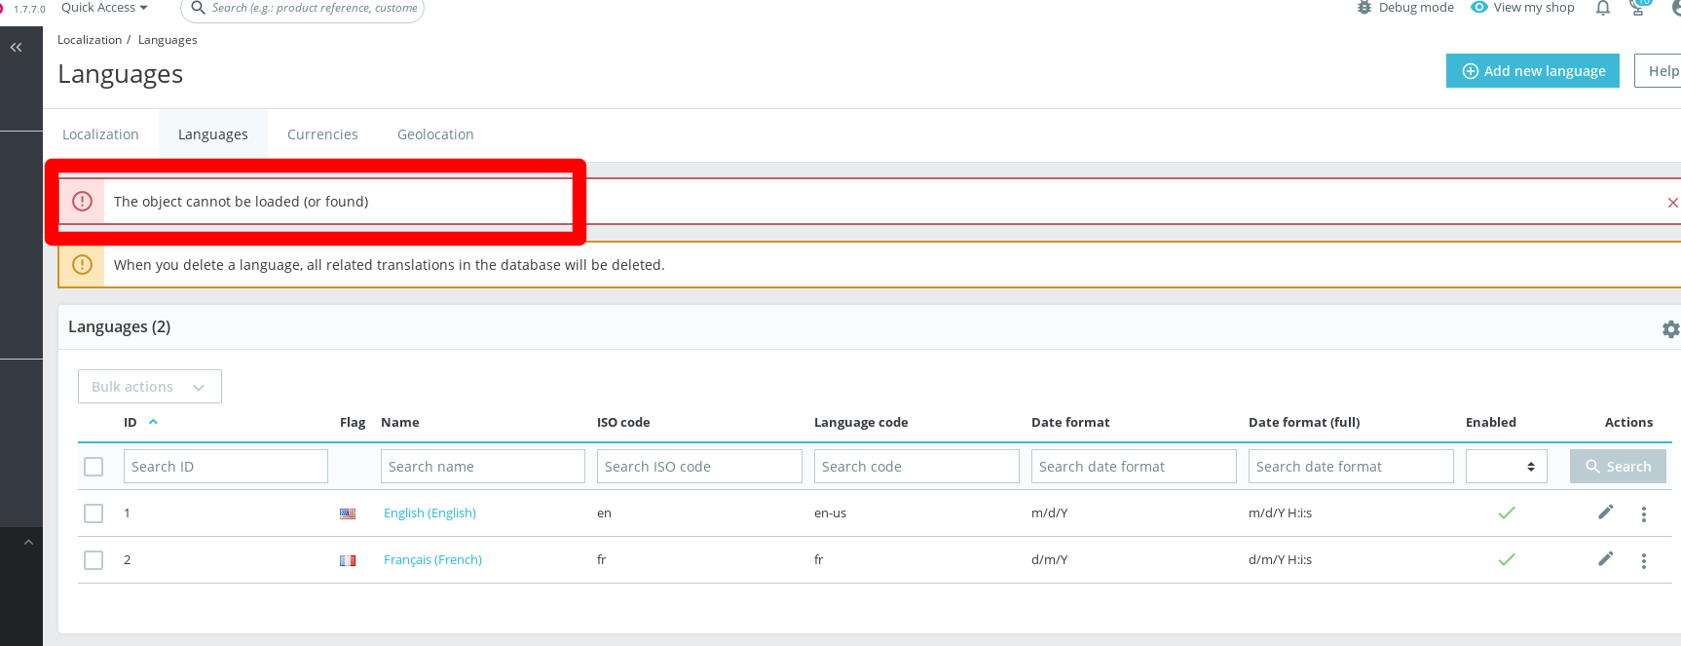Image resolution: width=1681 pixels, height=646 pixels.
Task: Collapse the sidebar with double-chevron icon
Action: tap(16, 47)
